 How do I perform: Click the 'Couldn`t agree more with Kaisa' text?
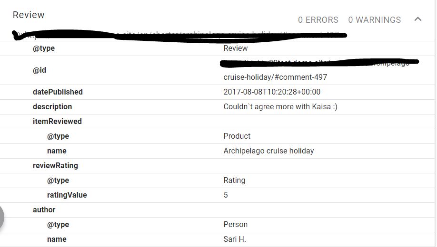(277, 107)
